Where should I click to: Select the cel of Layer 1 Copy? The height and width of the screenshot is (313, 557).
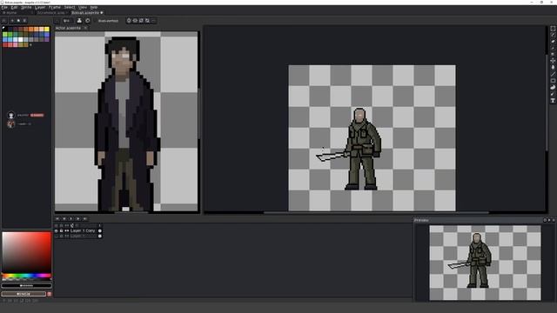(100, 230)
